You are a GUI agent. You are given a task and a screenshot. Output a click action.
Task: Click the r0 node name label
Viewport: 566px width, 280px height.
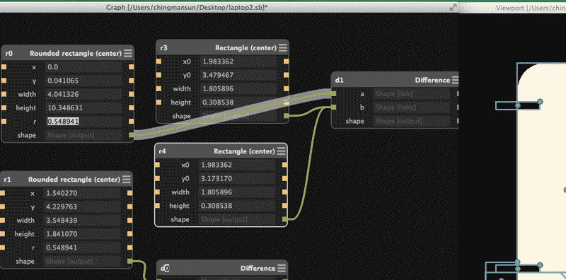9,54
